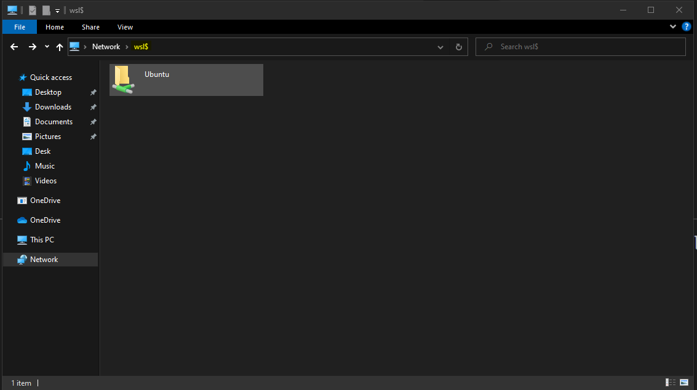The width and height of the screenshot is (697, 390).
Task: Click the Properties quick access toolbar icon
Action: tap(33, 10)
